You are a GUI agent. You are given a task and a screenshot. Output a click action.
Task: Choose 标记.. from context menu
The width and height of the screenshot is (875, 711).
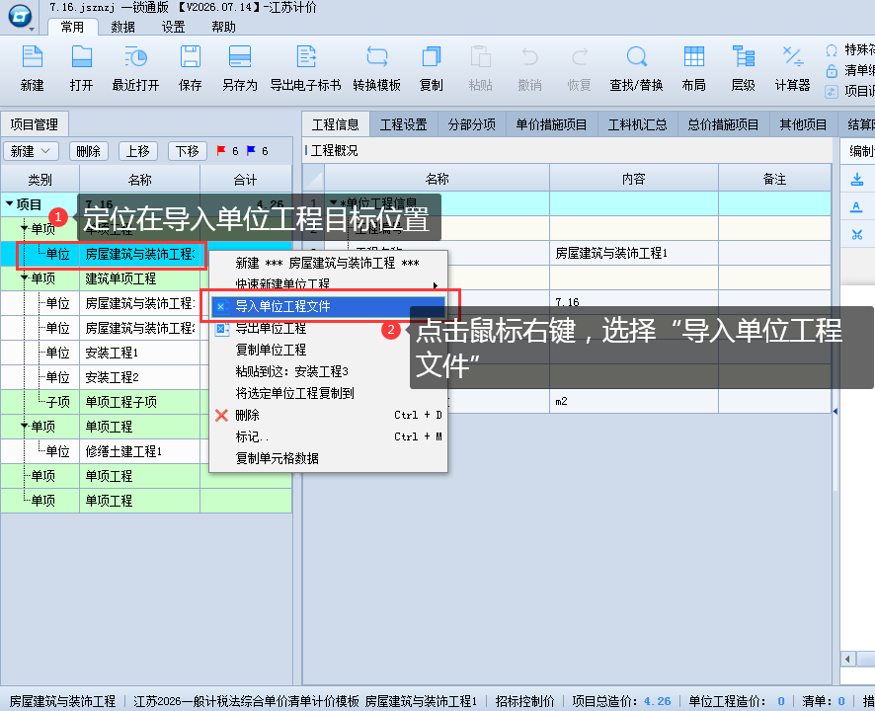(328, 437)
